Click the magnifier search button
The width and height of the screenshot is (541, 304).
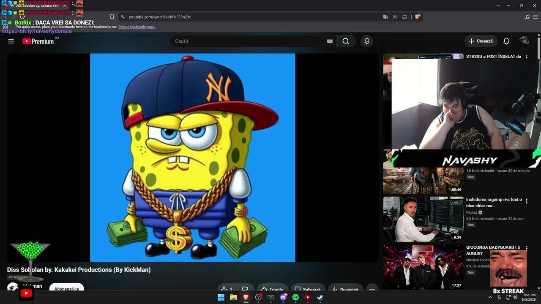[x=346, y=41]
